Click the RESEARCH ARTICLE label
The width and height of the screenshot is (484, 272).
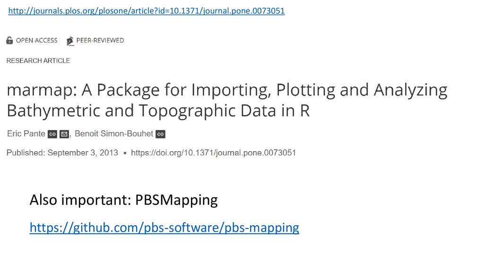(x=38, y=60)
